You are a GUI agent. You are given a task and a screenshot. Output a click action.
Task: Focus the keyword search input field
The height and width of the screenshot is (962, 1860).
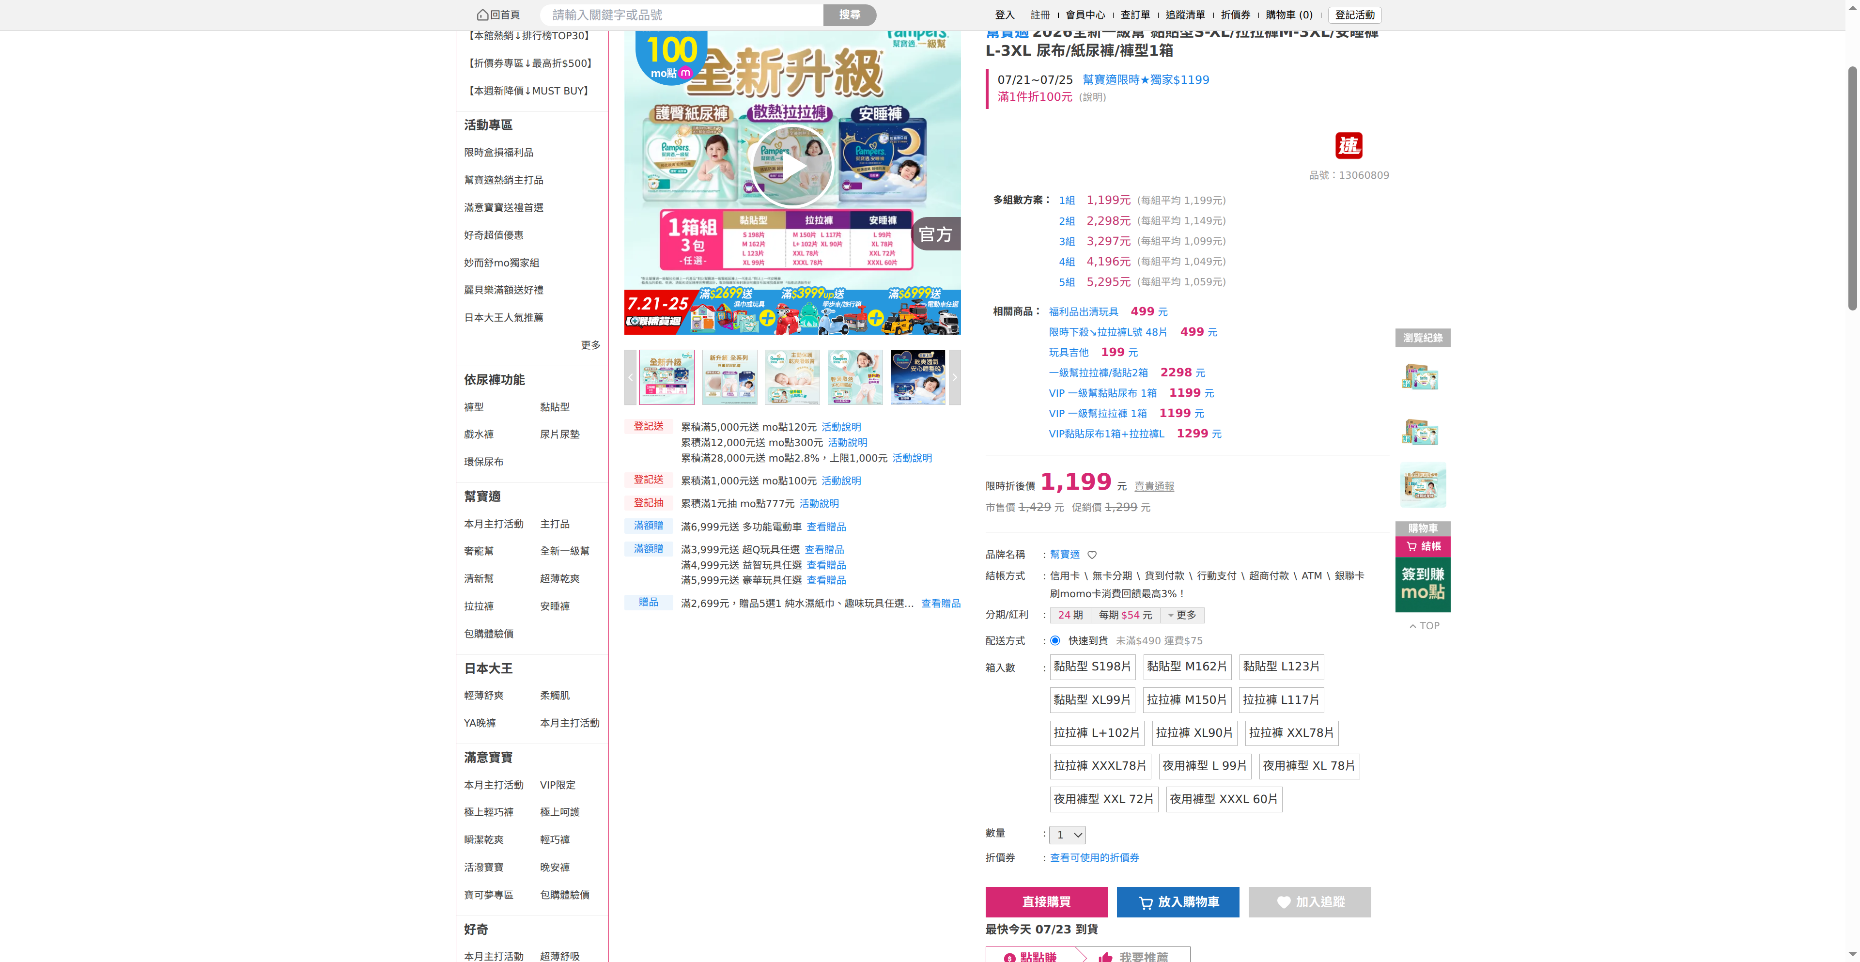[x=682, y=15]
